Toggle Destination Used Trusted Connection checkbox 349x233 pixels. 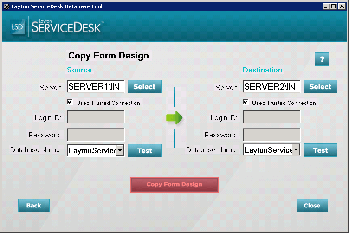[246, 102]
